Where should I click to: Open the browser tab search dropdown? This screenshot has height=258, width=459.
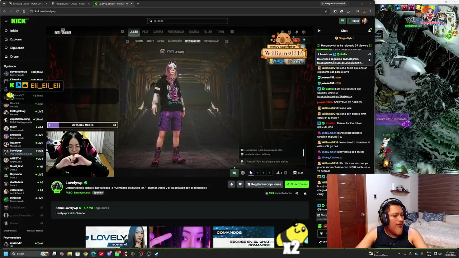pos(3,4)
